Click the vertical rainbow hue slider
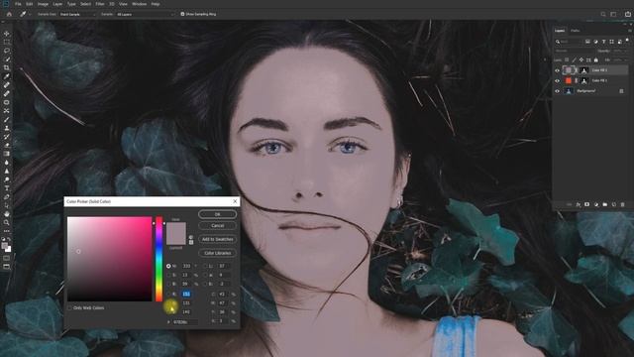Image resolution: width=634 pixels, height=357 pixels. click(158, 259)
